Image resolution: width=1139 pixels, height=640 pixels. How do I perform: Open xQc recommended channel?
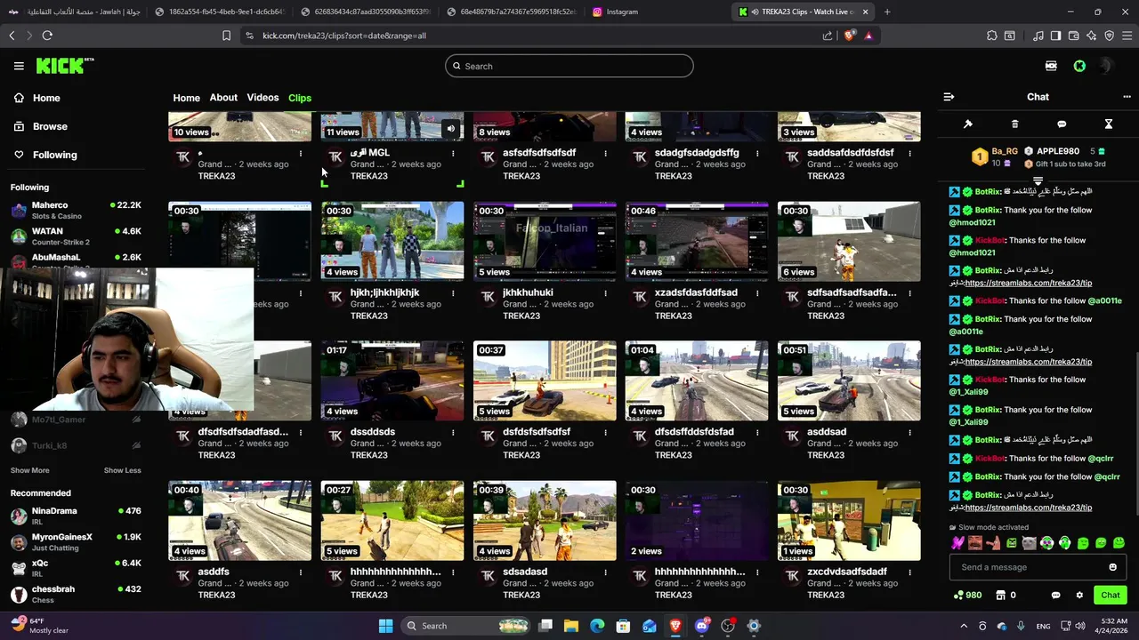[x=76, y=567]
